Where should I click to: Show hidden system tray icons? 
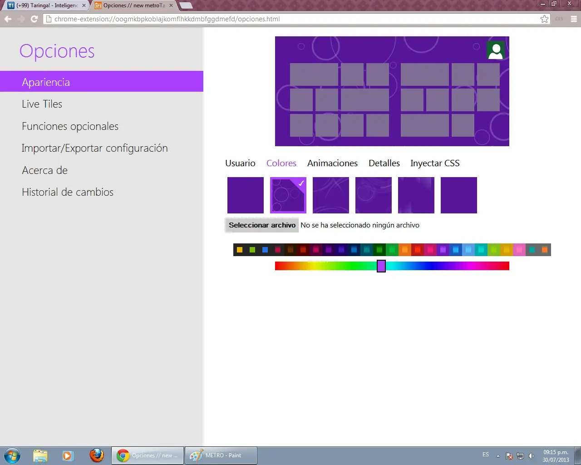(x=498, y=455)
